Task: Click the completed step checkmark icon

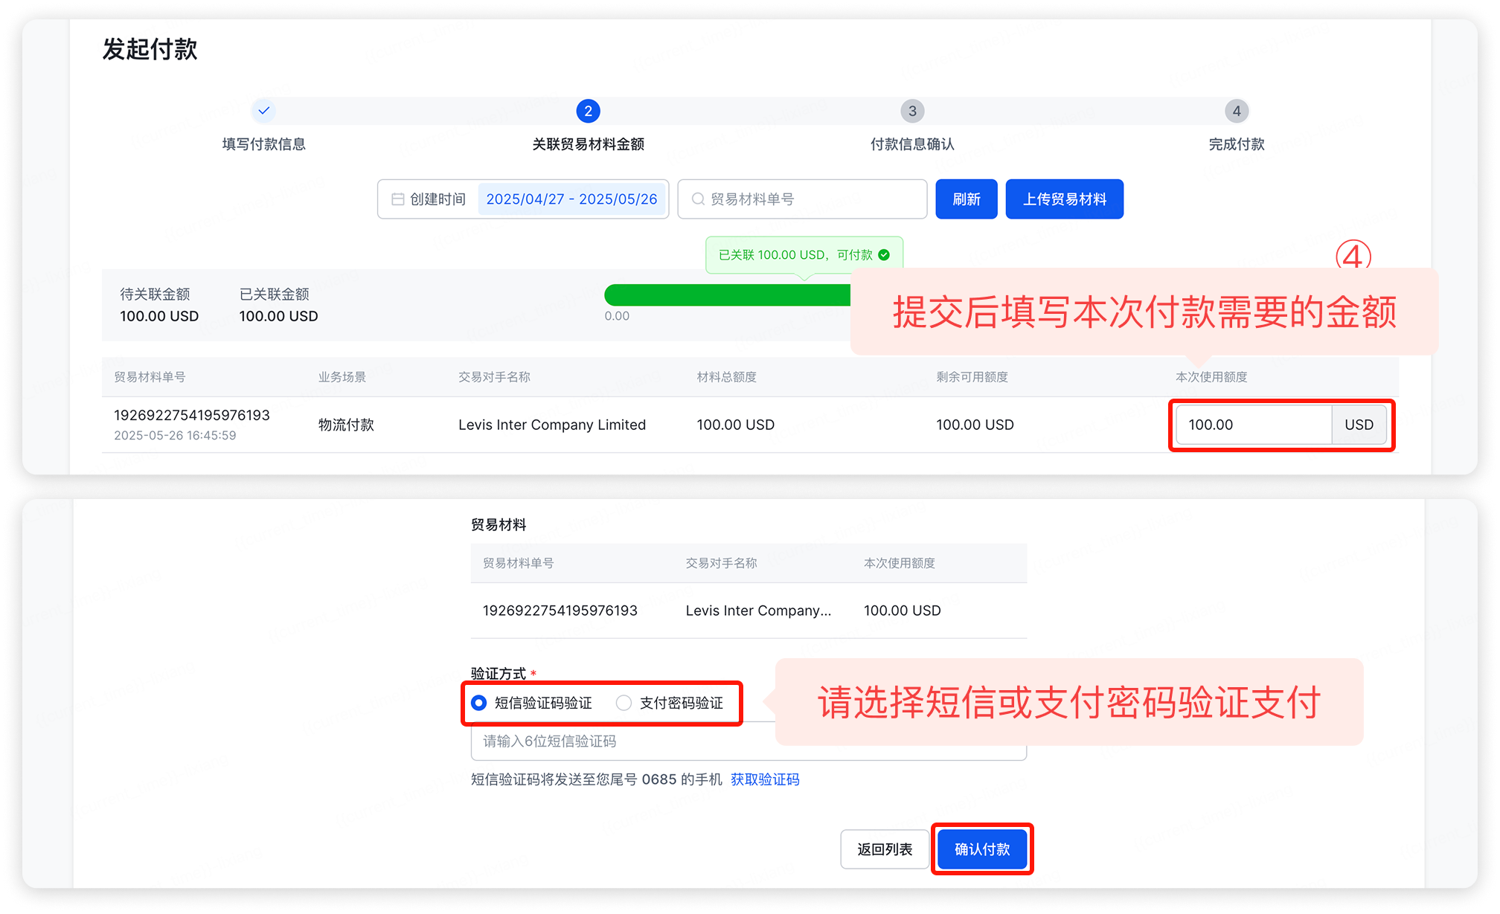Action: tap(263, 111)
